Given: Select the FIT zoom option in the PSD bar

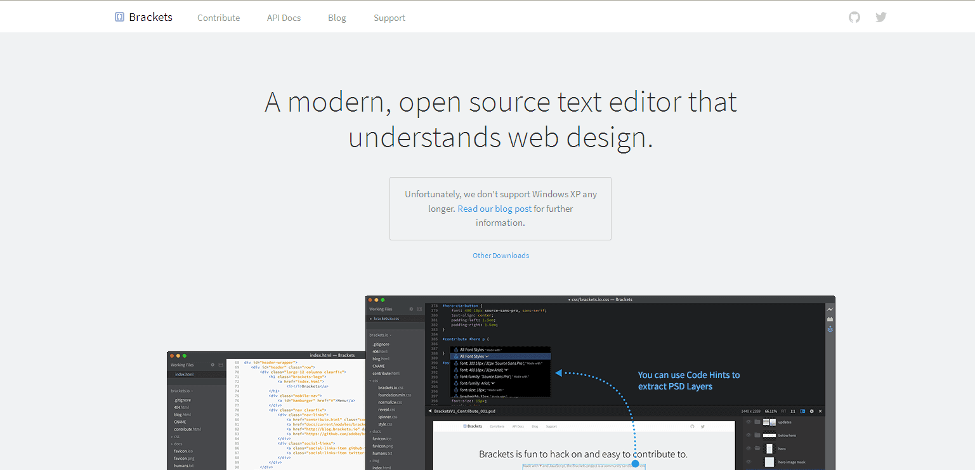Looking at the screenshot, I should [x=783, y=411].
